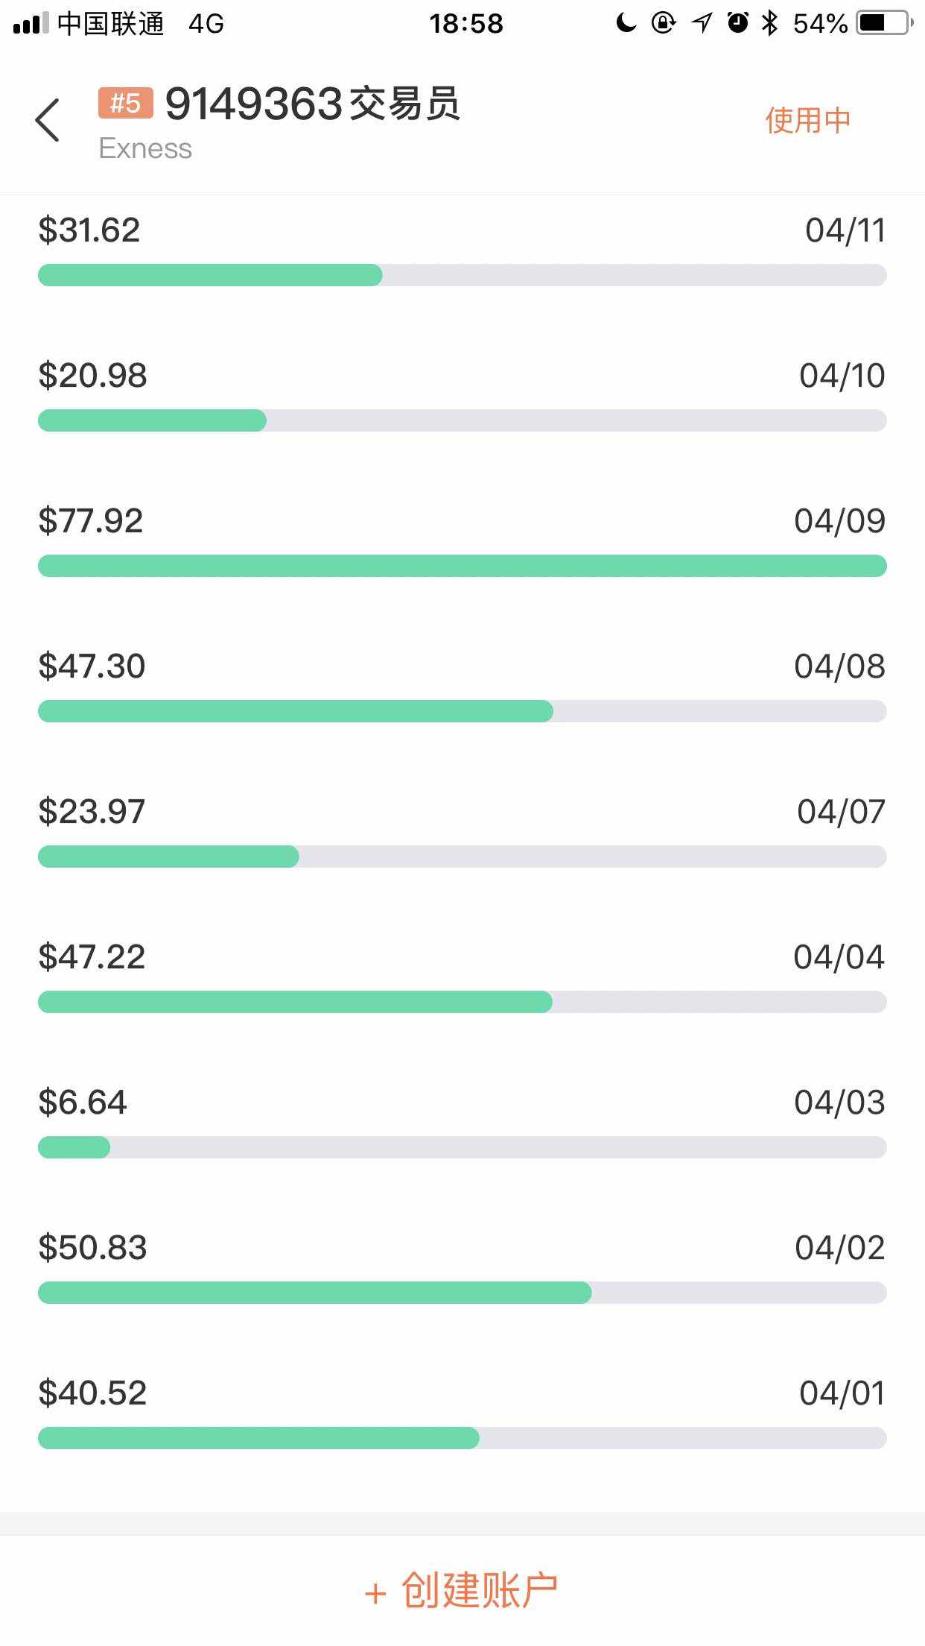Tap the rotation lock status icon
This screenshot has height=1646, width=925.
pos(663,23)
